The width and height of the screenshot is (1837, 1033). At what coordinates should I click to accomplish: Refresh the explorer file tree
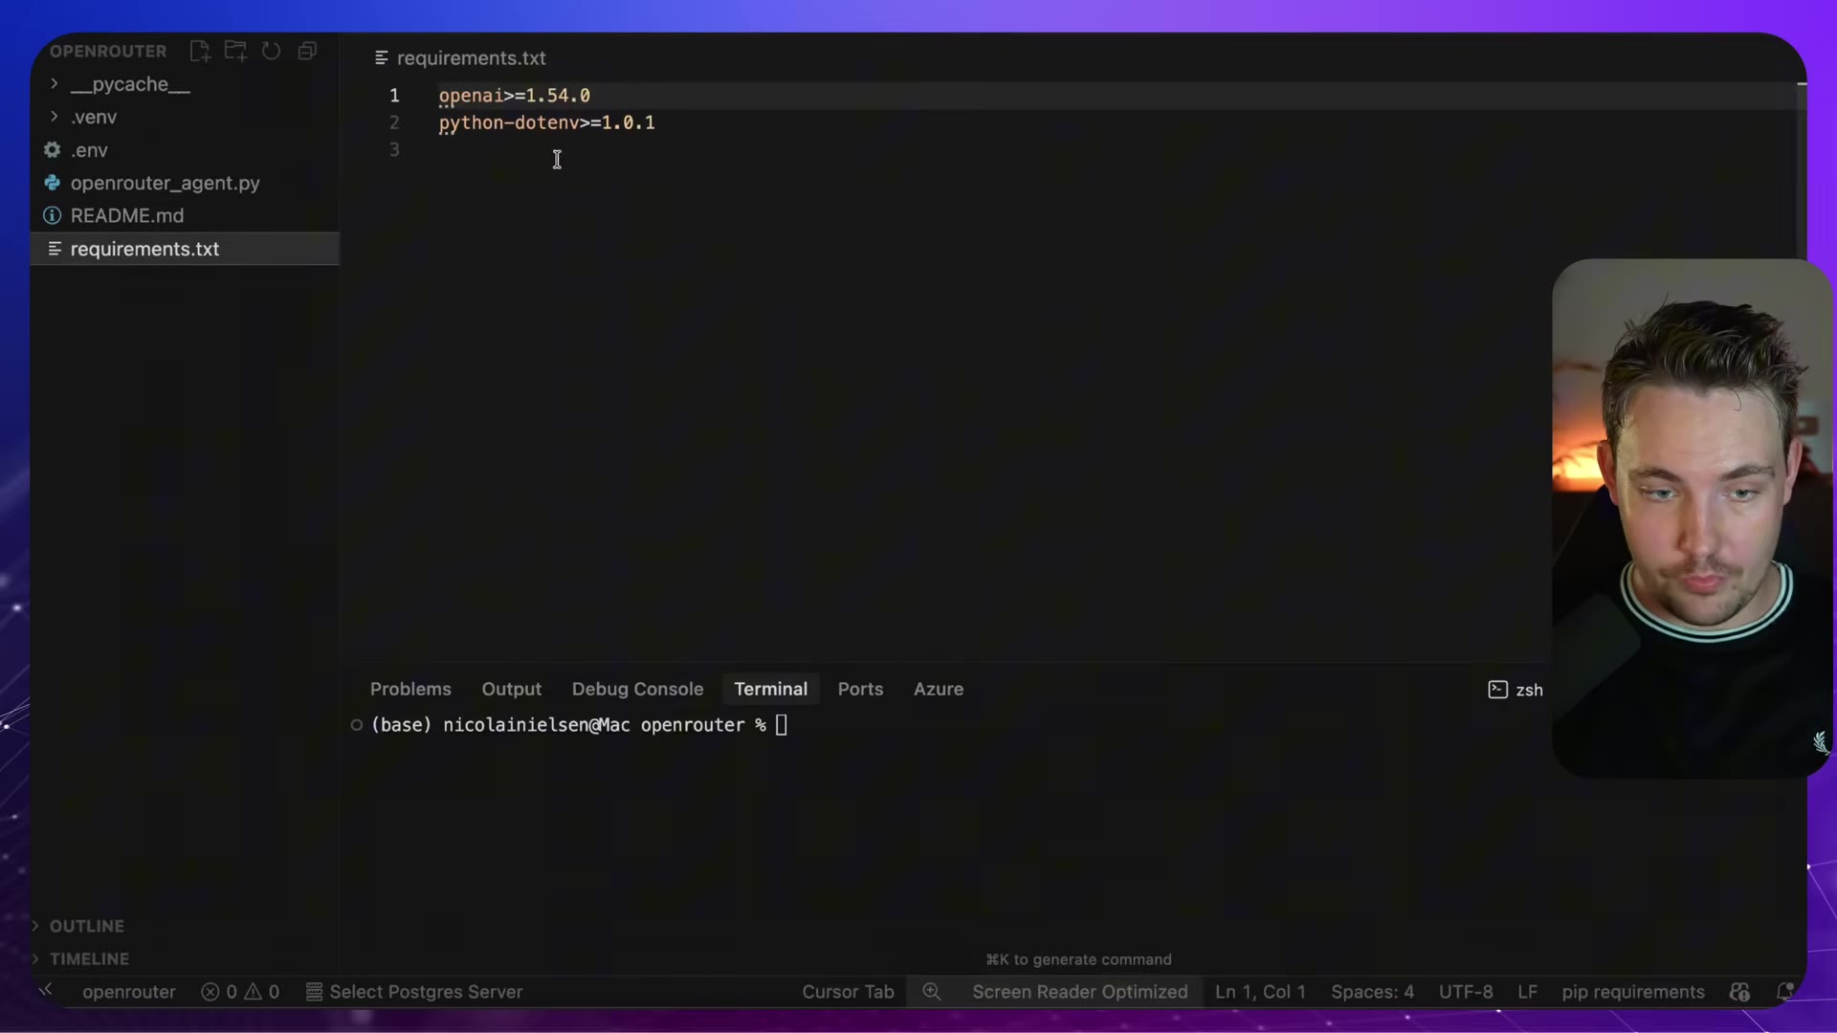click(x=272, y=51)
